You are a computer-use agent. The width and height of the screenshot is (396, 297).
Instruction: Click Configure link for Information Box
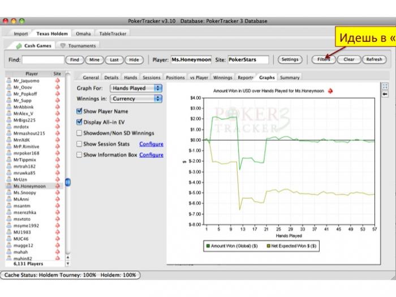tap(151, 155)
